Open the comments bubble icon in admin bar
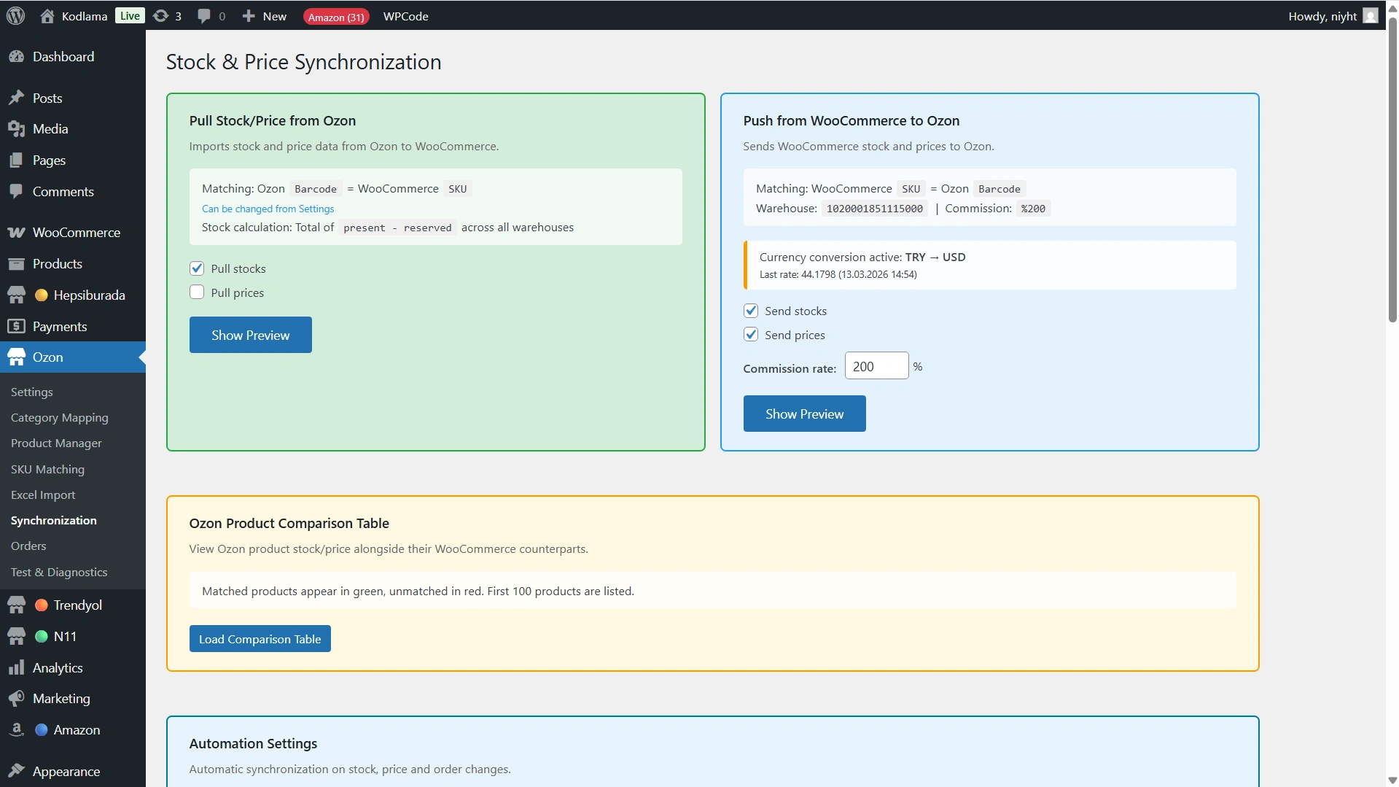Viewport: 1399px width, 787px height. 204,16
